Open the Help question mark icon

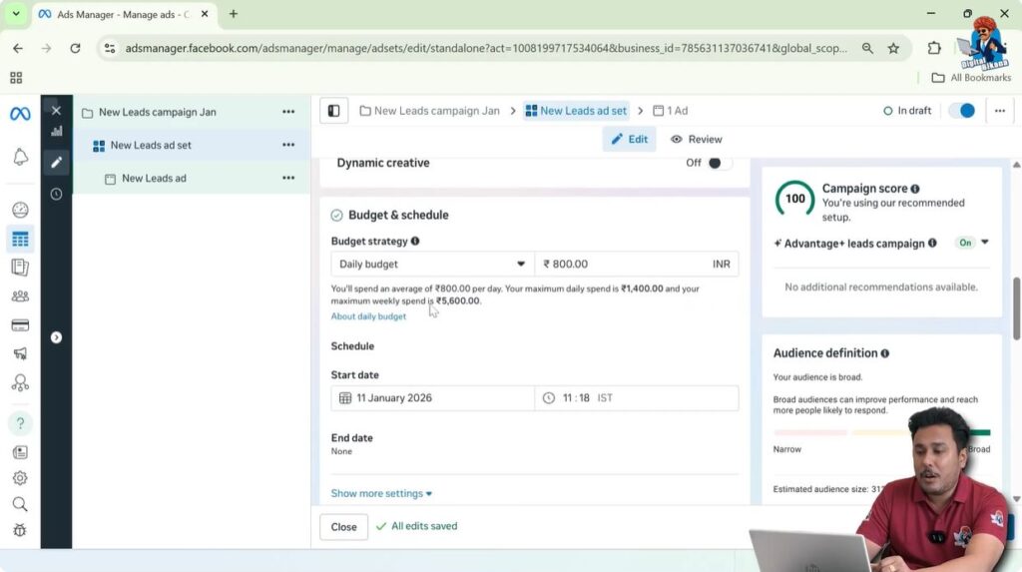20,423
